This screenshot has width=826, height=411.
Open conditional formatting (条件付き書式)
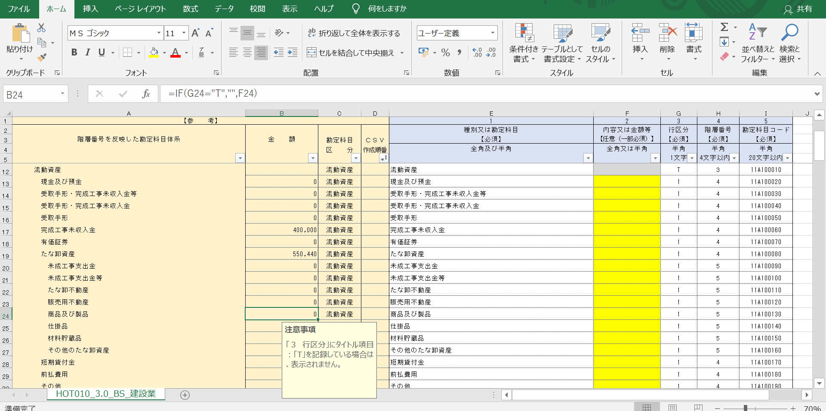click(x=524, y=43)
